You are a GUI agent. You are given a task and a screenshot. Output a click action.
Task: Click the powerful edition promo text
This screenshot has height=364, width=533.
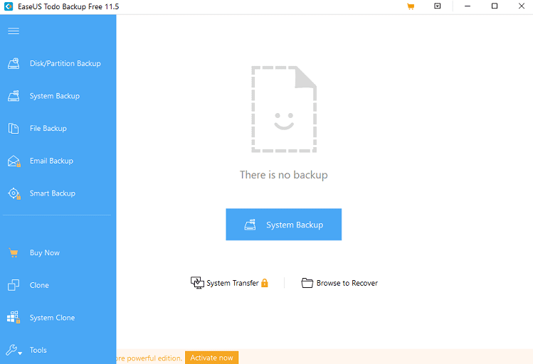click(149, 358)
